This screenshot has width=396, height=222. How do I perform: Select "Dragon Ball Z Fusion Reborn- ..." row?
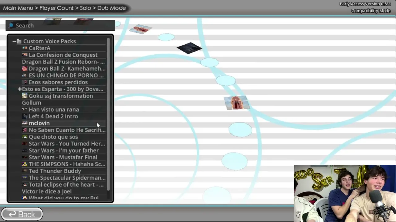click(x=63, y=62)
